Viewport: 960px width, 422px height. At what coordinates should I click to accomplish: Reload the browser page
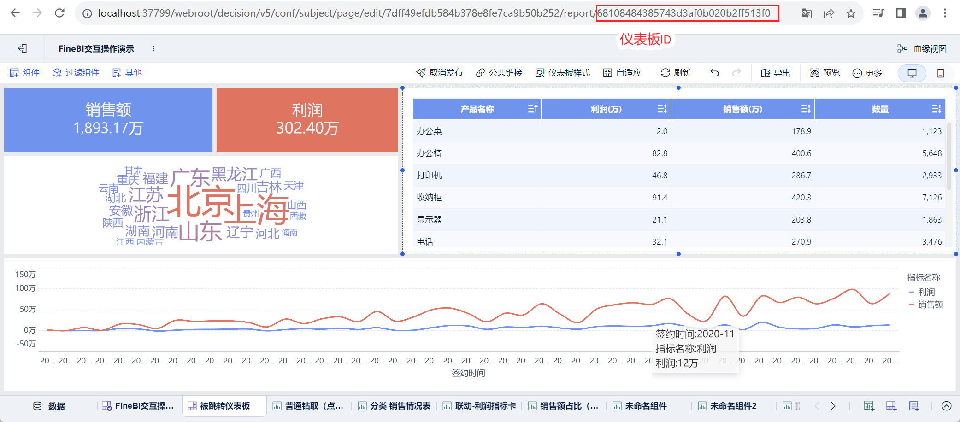[59, 13]
